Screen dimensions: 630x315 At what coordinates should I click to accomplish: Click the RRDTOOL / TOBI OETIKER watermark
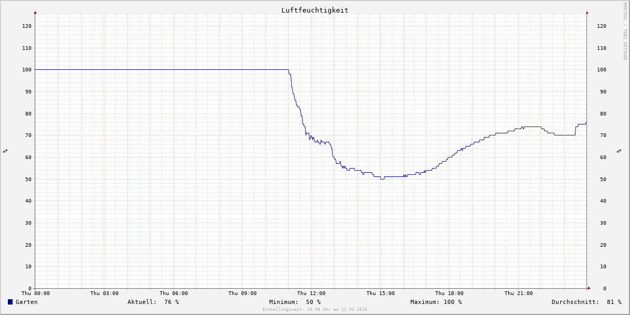625,31
